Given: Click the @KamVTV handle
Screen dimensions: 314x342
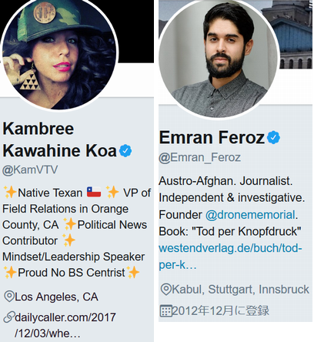Looking at the screenshot, I should (30, 169).
